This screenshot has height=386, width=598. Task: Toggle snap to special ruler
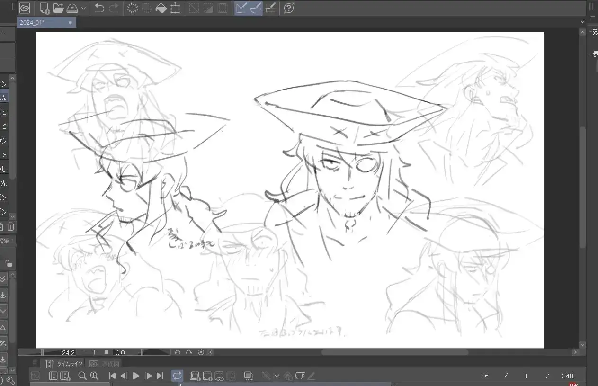pos(256,8)
